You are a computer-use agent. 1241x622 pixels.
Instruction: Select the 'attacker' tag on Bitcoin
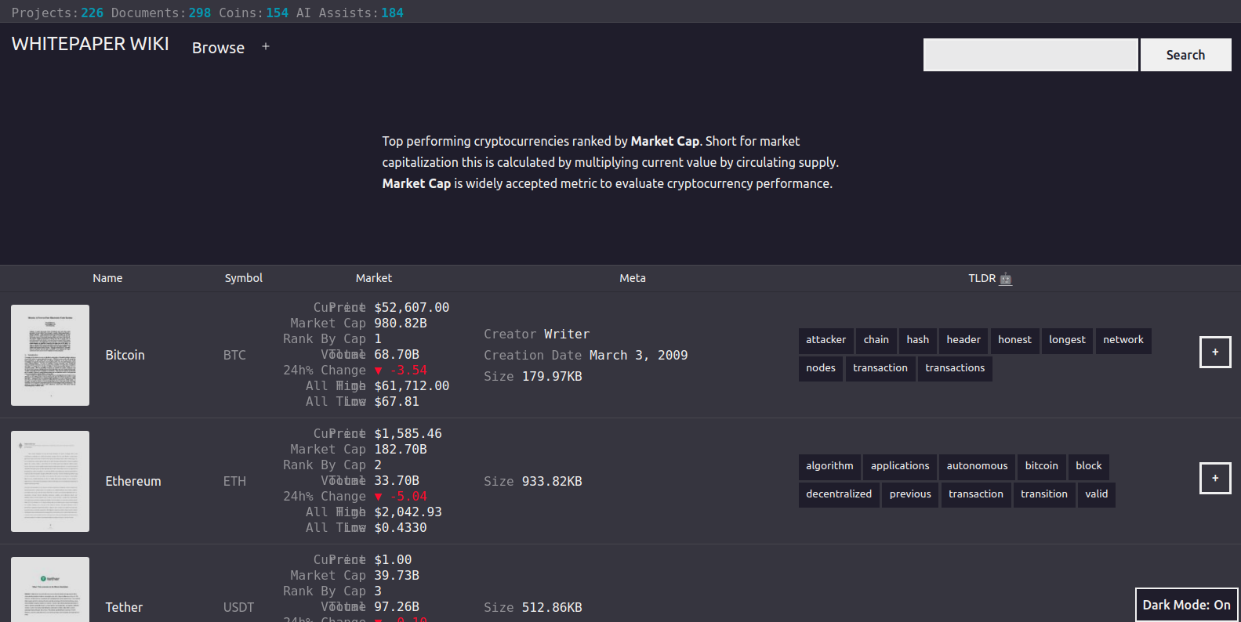826,340
